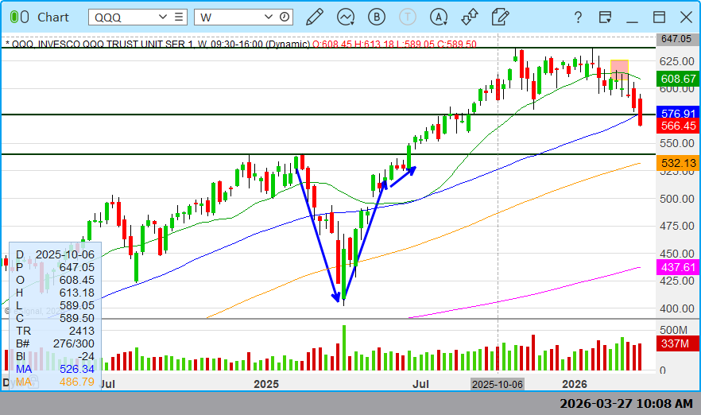
Task: Click the clock time template icon
Action: click(285, 17)
